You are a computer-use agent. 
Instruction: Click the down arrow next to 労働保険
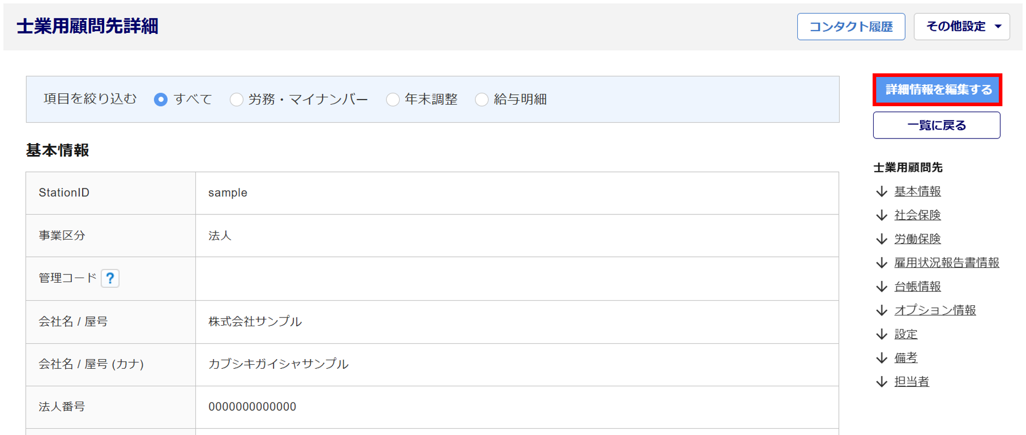tap(882, 239)
